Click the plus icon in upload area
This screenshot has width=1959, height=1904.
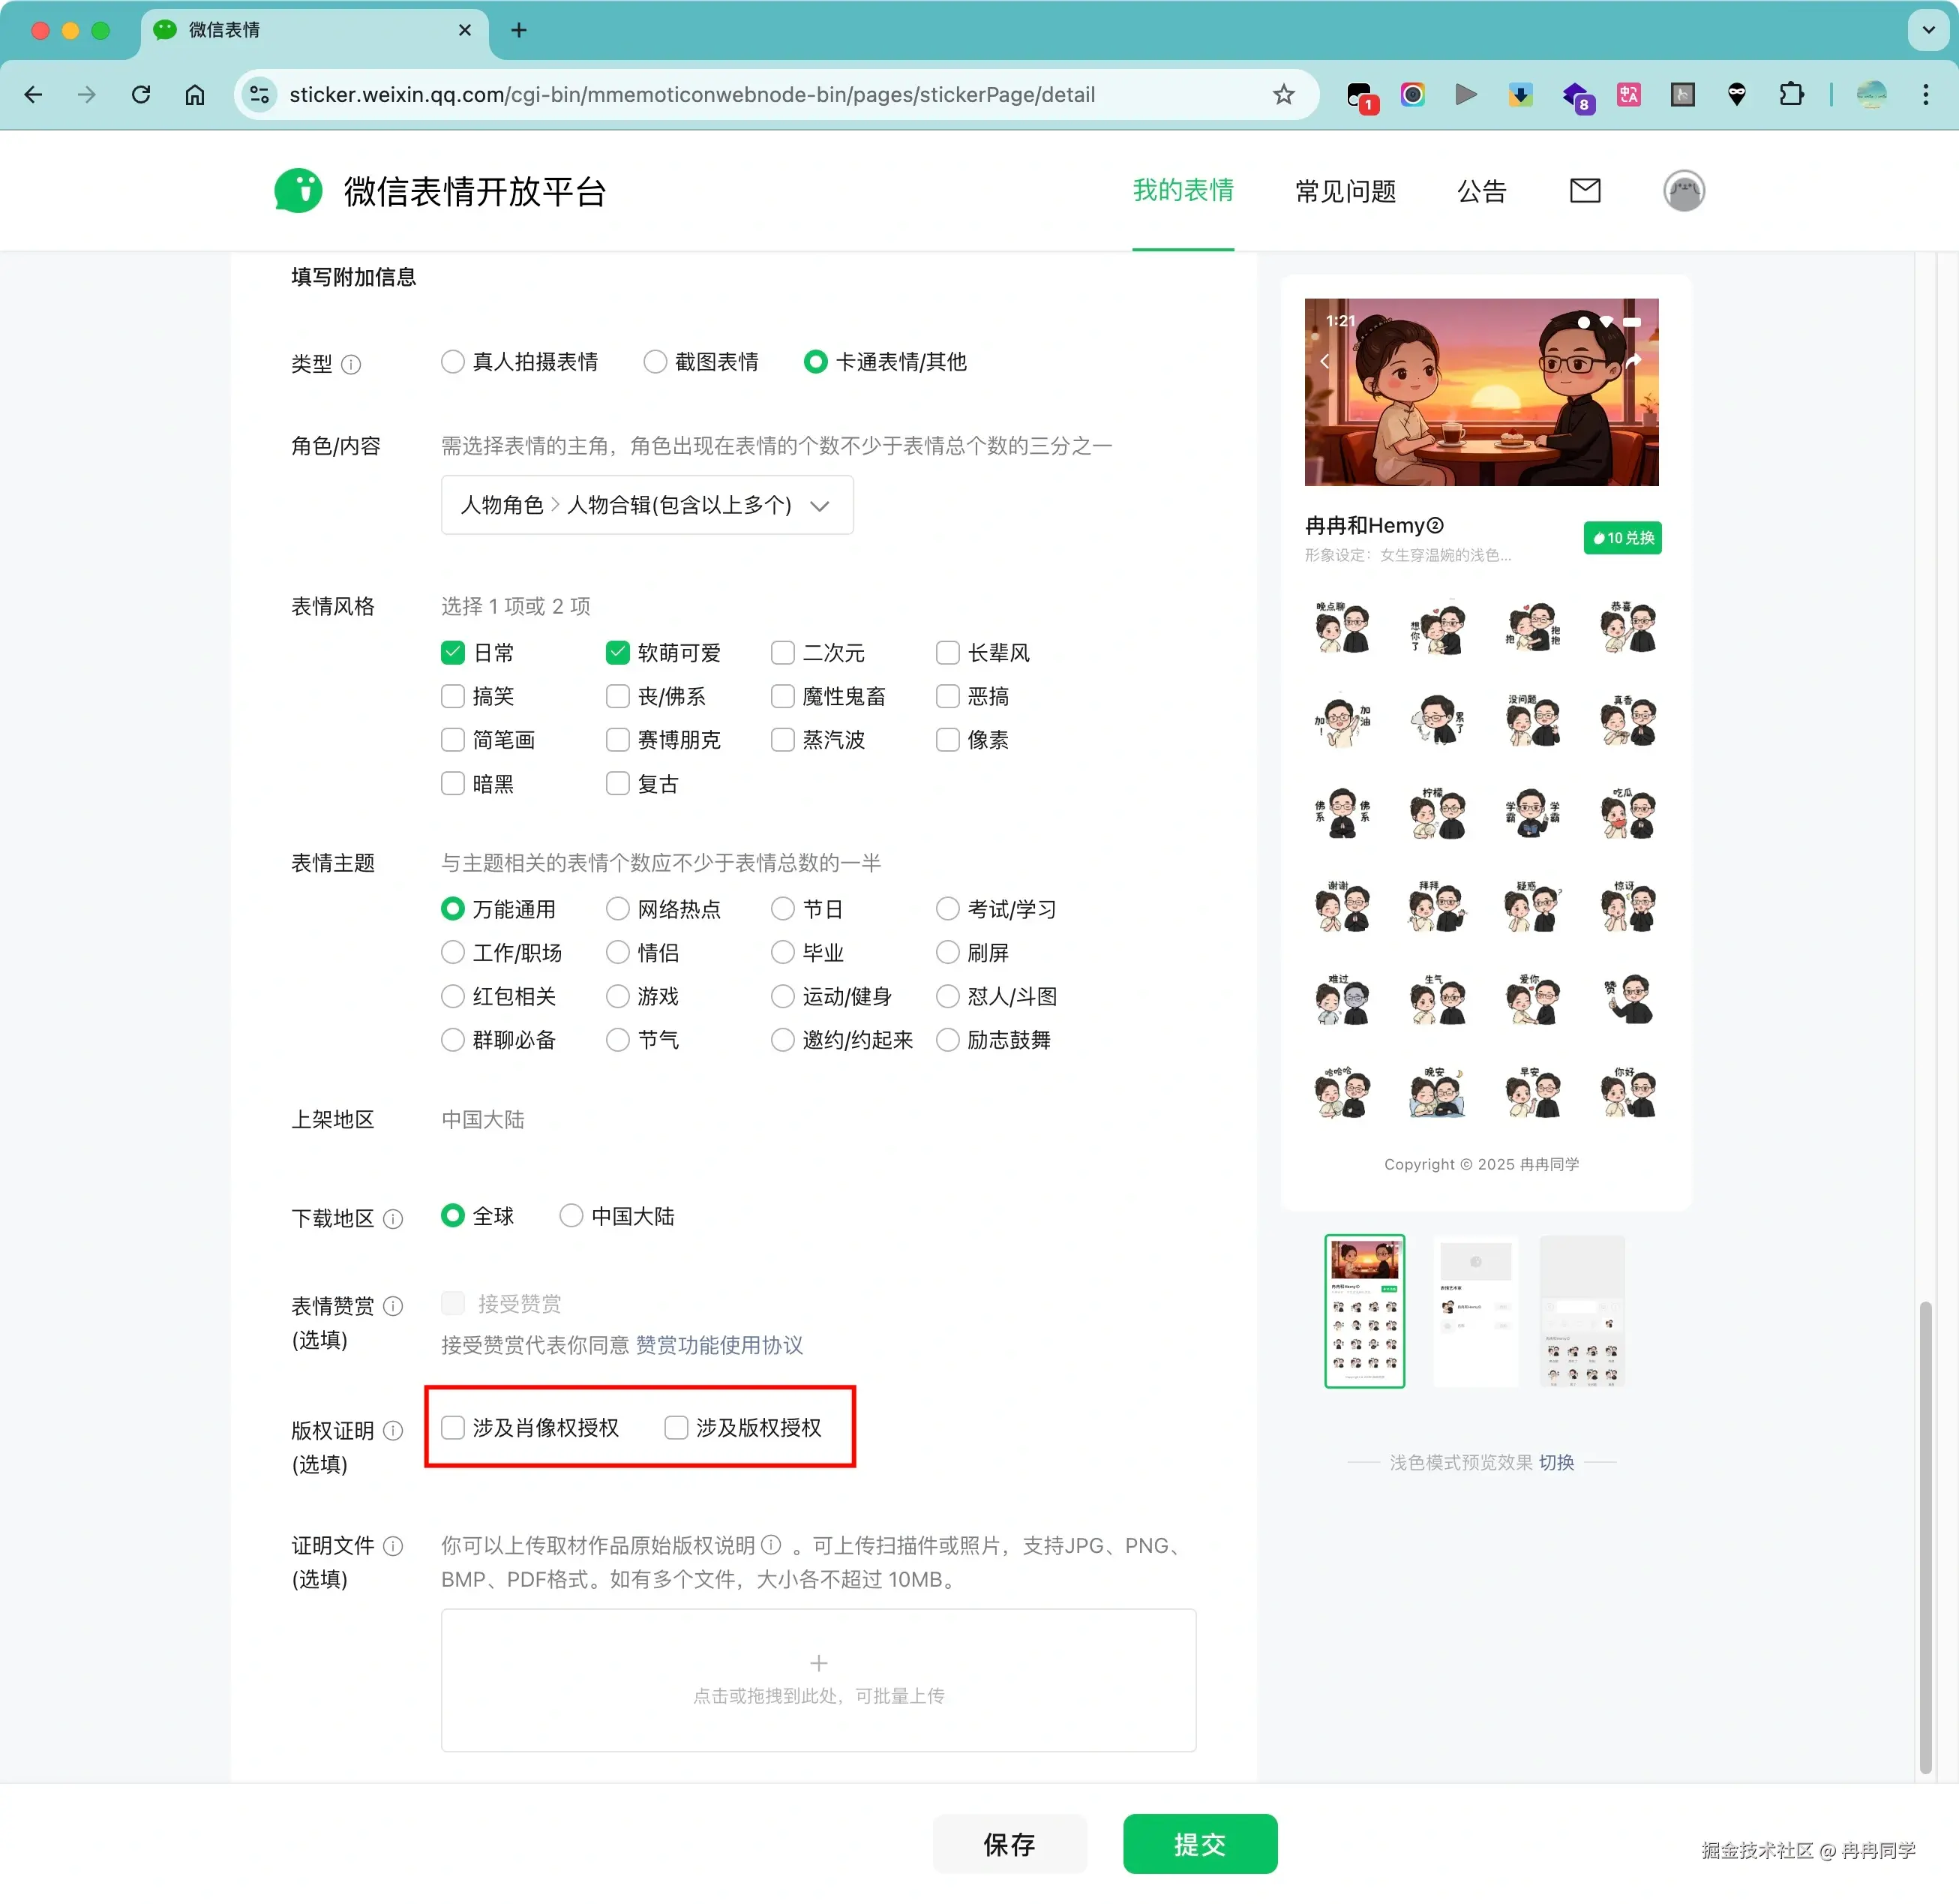pos(817,1662)
